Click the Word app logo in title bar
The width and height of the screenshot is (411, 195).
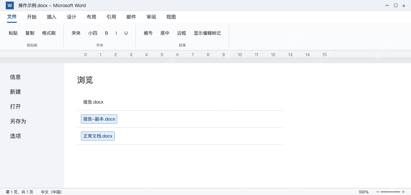10,5
